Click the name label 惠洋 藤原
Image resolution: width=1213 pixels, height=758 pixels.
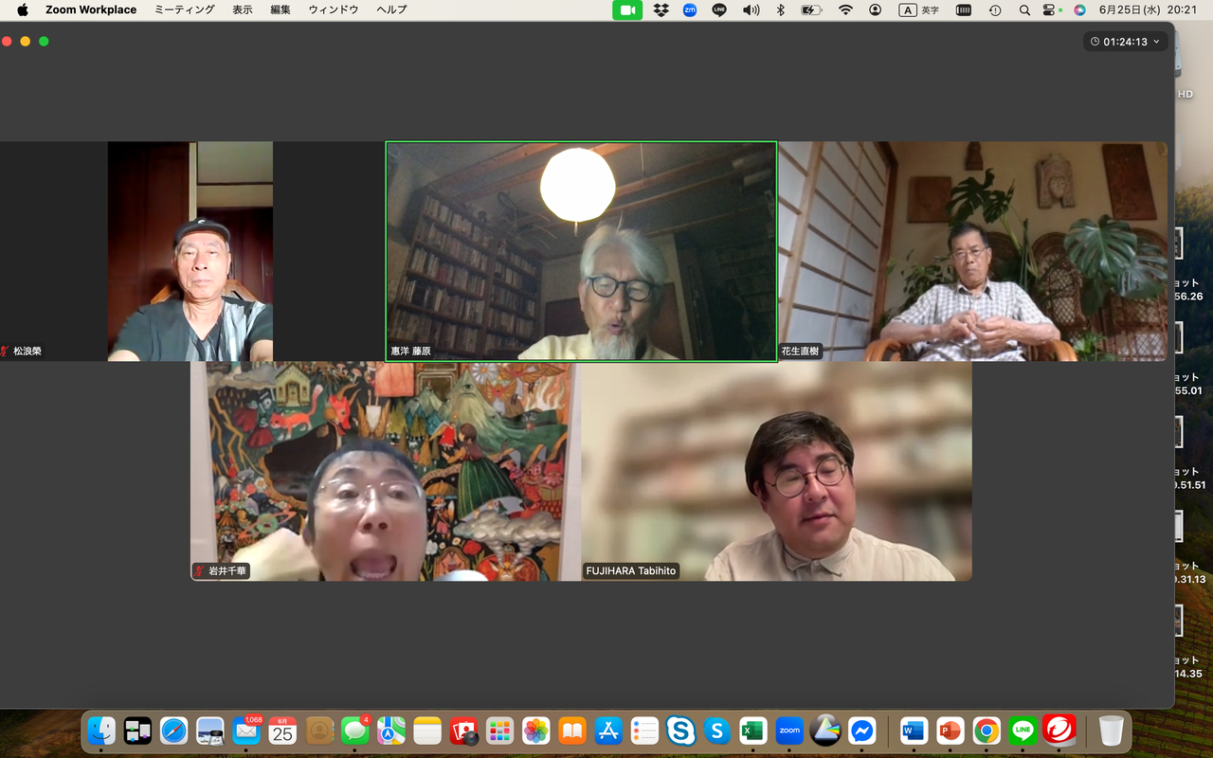(x=410, y=351)
